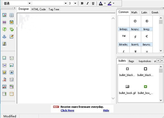This screenshot has height=118, width=164.
Task: Switch to the Tag Tree tab
Action: tap(54, 9)
